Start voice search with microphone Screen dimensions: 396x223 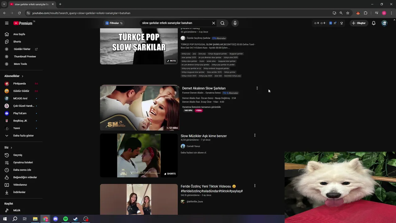coord(235,23)
